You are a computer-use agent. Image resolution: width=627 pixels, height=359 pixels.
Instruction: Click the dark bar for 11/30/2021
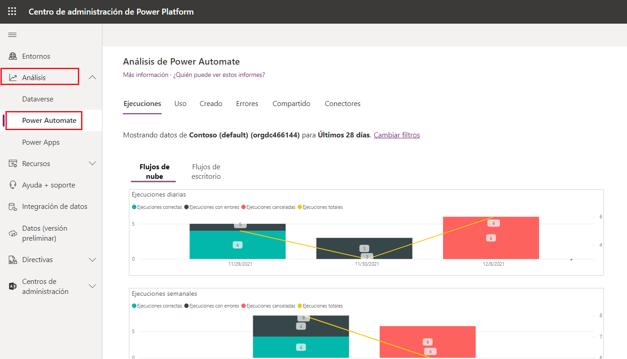coord(364,248)
